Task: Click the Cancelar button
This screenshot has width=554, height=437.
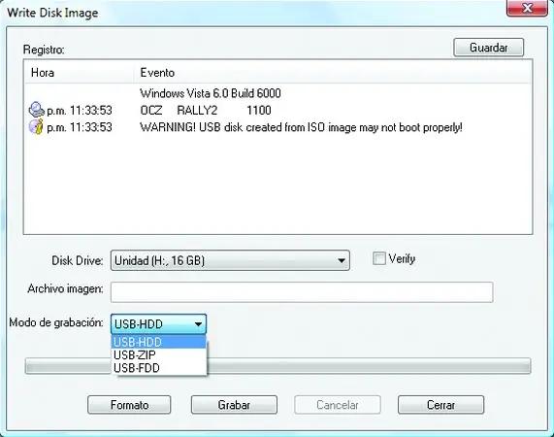Action: (338, 405)
